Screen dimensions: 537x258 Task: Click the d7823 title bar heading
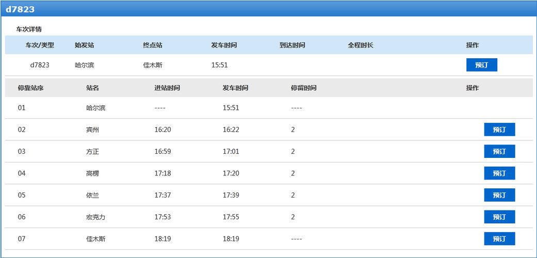pyautogui.click(x=20, y=9)
